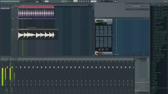Click the red record button
The width and height of the screenshot is (168, 94).
click(x=44, y=1)
